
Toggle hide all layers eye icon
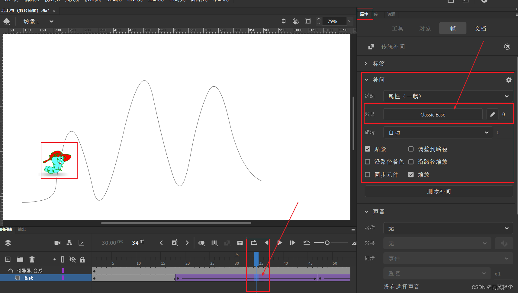point(72,259)
